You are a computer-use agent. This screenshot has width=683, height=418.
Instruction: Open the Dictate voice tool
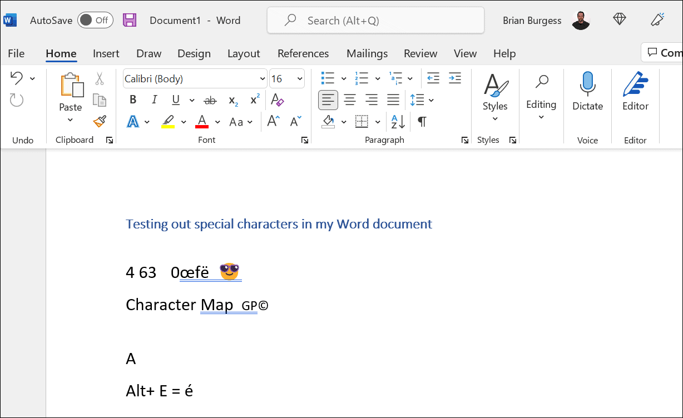click(x=587, y=92)
